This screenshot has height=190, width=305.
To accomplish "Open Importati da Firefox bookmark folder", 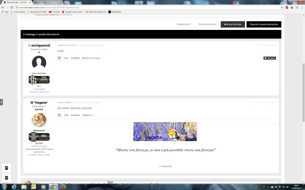I will coord(37,12).
